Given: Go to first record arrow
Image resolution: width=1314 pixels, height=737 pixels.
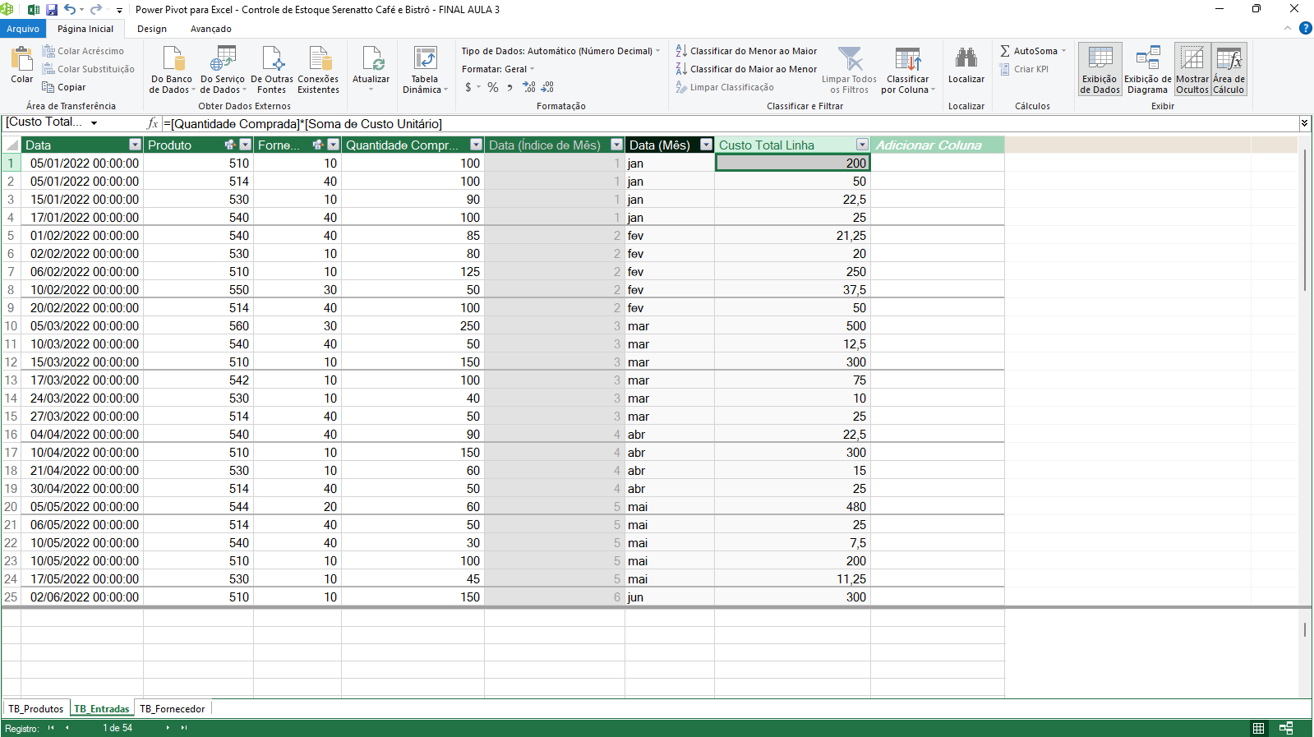Looking at the screenshot, I should pyautogui.click(x=51, y=728).
